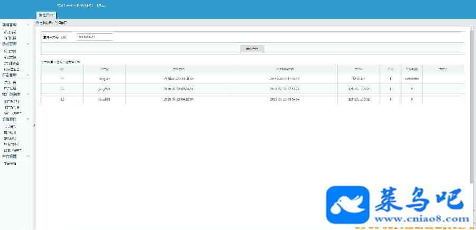The image size is (476, 230).
Task: Collapse the bottom sidebar menu group
Action: click(x=28, y=157)
